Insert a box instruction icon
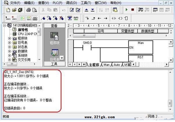 click(126, 18)
